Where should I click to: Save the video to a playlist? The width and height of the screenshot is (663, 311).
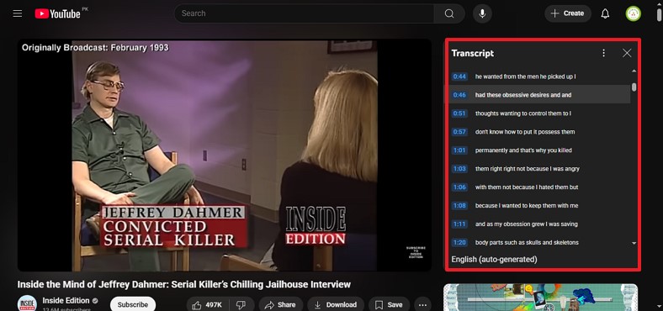point(389,304)
